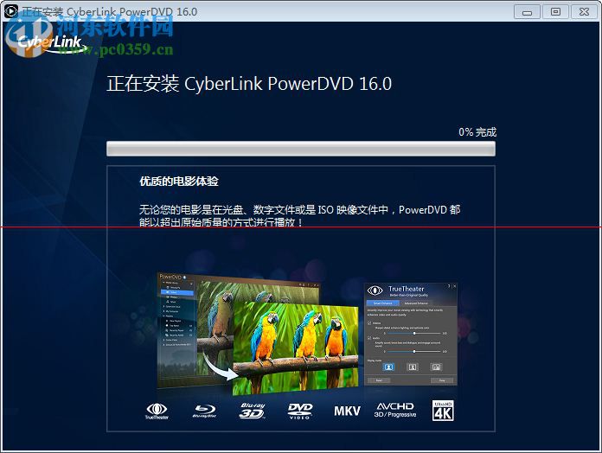Image resolution: width=602 pixels, height=453 pixels.
Task: Click the DVD Video logo icon
Action: tap(300, 411)
